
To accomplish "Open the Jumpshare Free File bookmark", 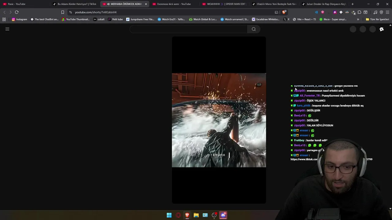I will tap(140, 19).
